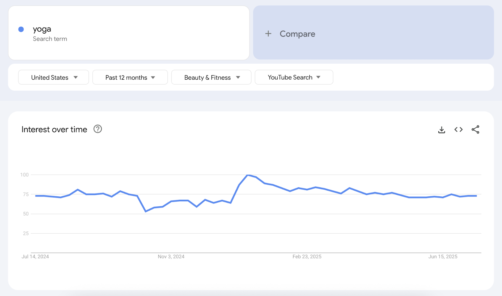Select the Nov 3, 2024 axis label
This screenshot has height=296, width=502.
[171, 256]
